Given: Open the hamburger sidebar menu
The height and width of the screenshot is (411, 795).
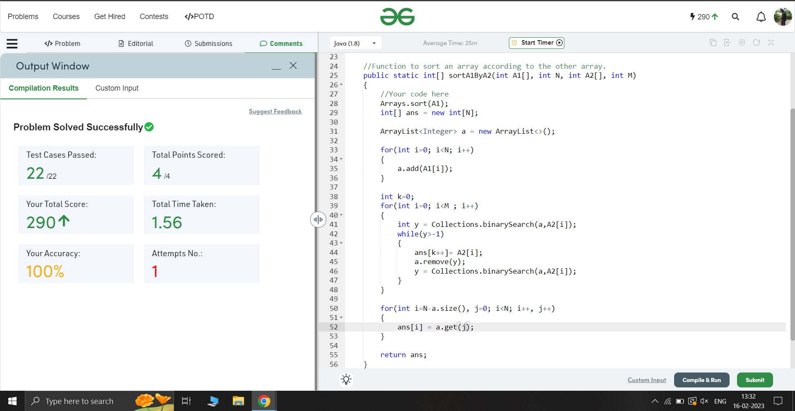Looking at the screenshot, I should [12, 43].
